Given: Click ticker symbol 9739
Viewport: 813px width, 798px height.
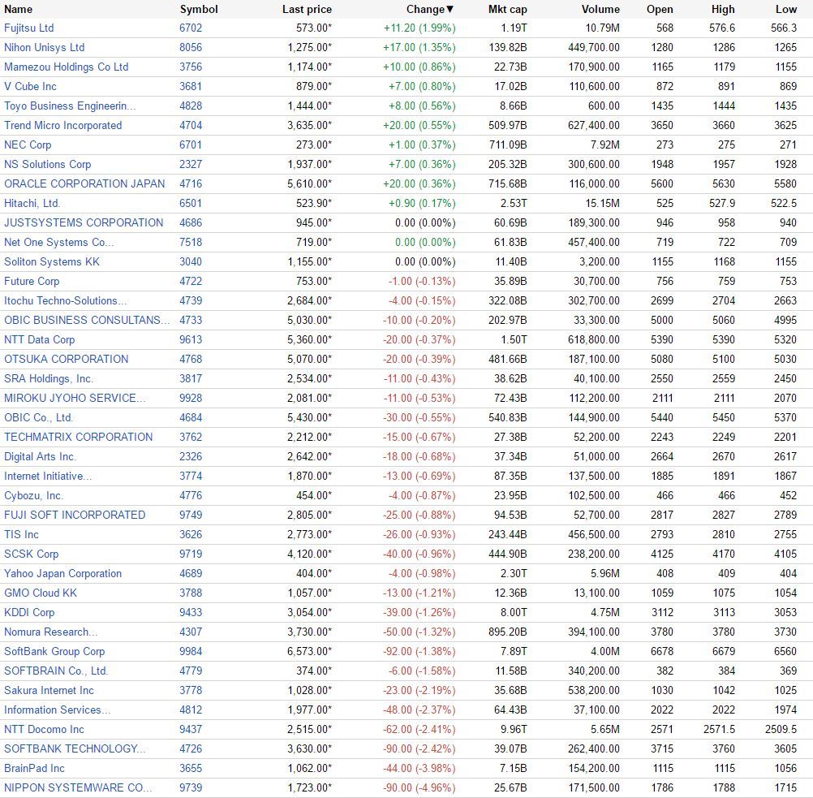Looking at the screenshot, I should [191, 787].
